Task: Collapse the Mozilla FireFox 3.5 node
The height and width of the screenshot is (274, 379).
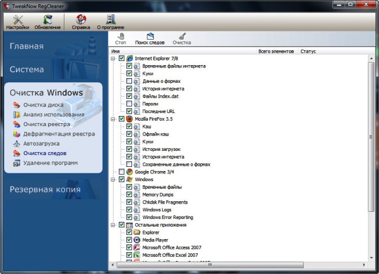Action: pos(113,119)
